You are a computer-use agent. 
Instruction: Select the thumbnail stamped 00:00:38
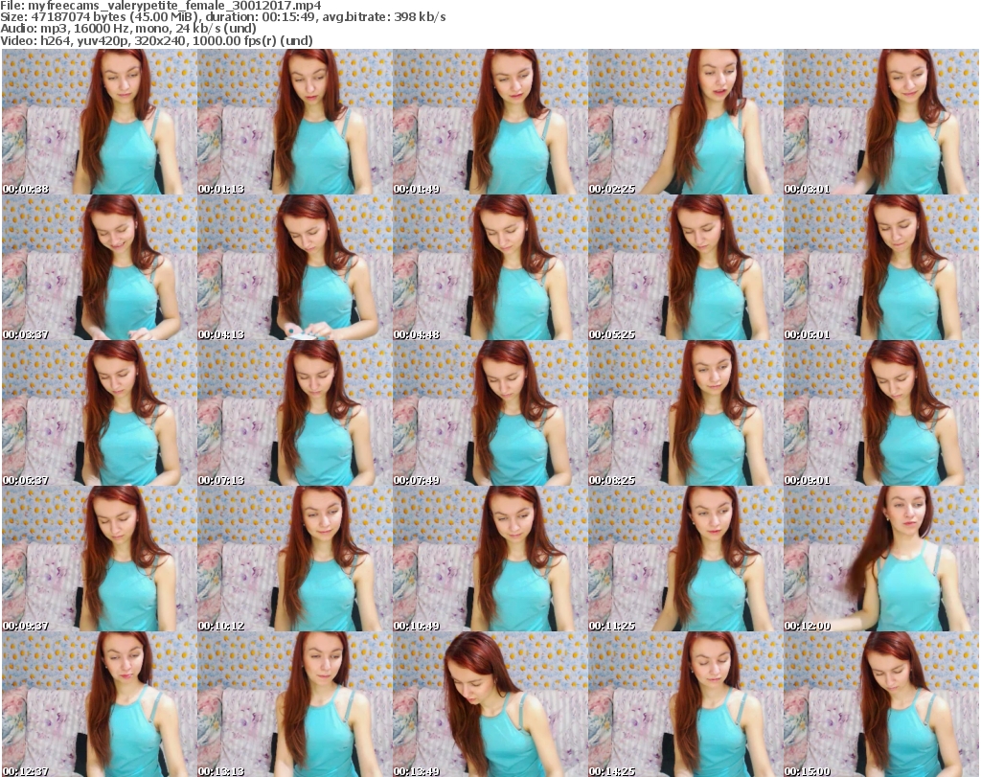tap(99, 122)
